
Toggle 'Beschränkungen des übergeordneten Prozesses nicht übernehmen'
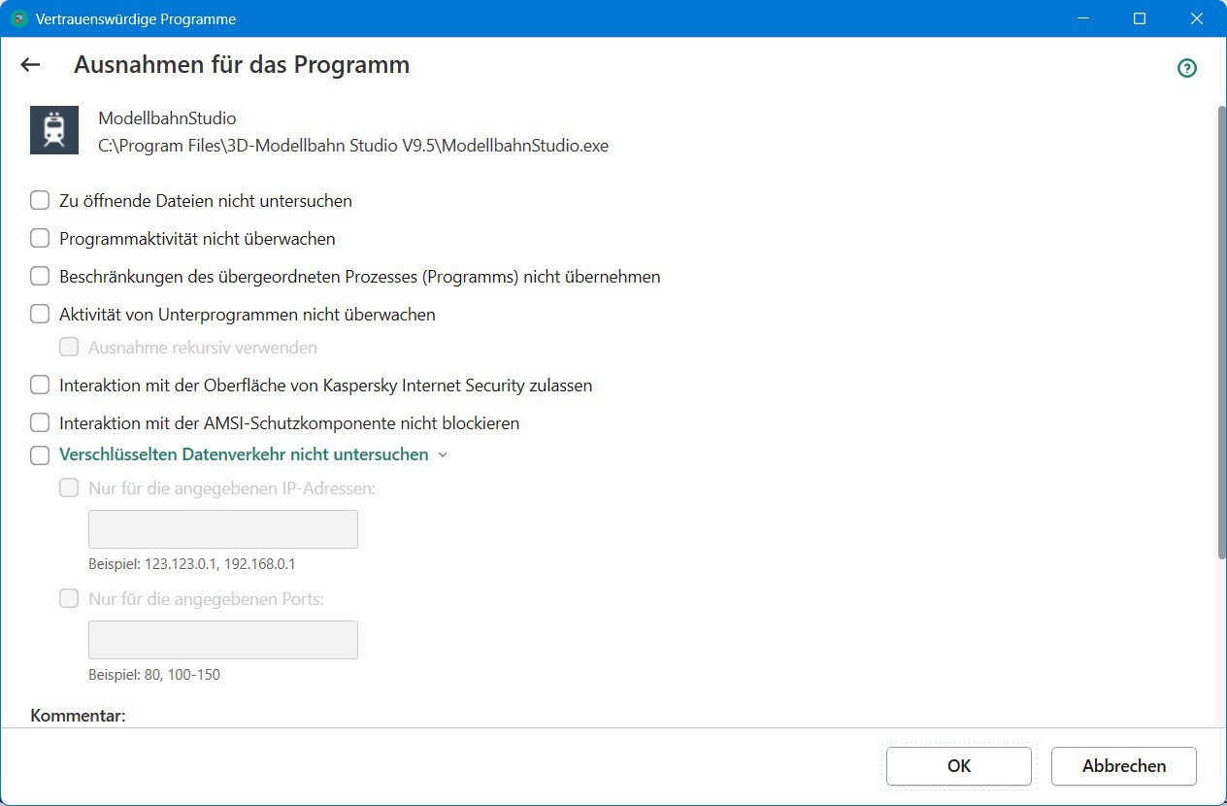click(x=40, y=277)
